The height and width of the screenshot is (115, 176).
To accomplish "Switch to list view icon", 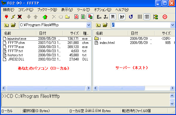I will point(140,17).
